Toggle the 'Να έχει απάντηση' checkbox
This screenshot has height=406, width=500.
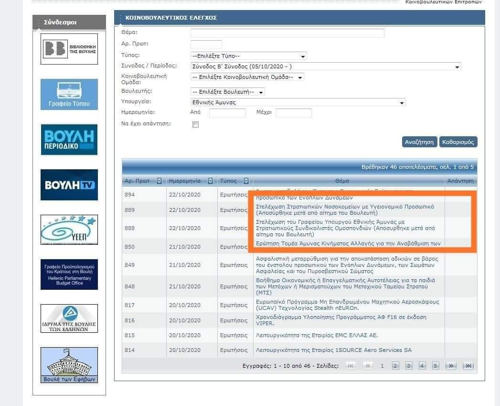[195, 125]
